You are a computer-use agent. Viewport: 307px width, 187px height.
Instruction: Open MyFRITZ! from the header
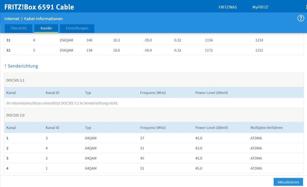click(x=261, y=7)
